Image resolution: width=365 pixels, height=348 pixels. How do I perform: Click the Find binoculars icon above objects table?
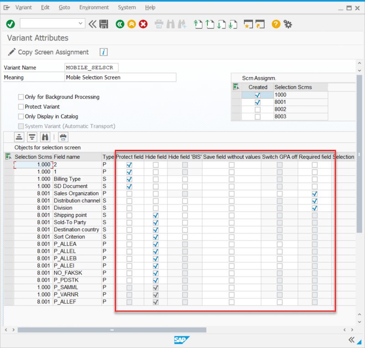coord(45,137)
